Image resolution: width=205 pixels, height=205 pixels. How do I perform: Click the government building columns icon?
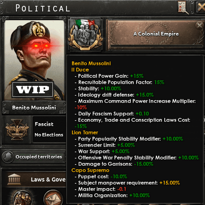[14, 179]
